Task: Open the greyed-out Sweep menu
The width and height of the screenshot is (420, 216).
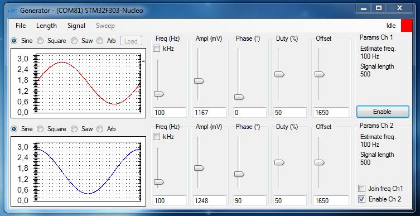Action: (105, 26)
